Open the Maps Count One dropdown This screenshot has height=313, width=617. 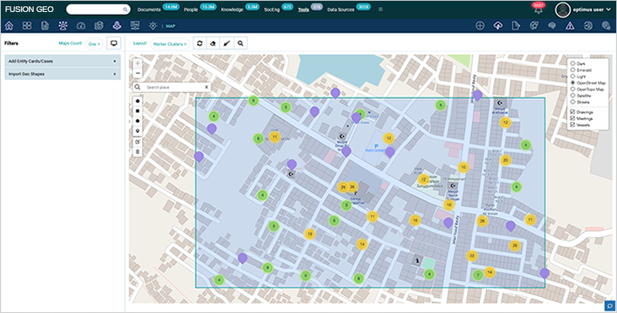pyautogui.click(x=94, y=44)
